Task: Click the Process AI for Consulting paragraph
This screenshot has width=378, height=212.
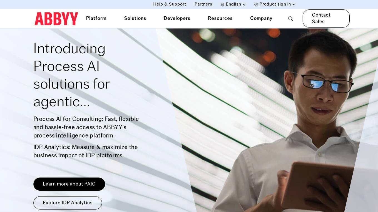Action: click(x=86, y=127)
